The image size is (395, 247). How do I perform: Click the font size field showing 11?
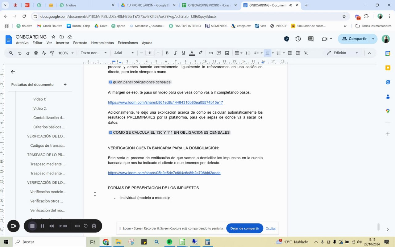(150, 53)
